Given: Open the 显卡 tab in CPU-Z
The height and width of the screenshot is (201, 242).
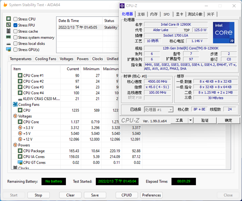Looking at the screenshot, I should coord(179,14).
